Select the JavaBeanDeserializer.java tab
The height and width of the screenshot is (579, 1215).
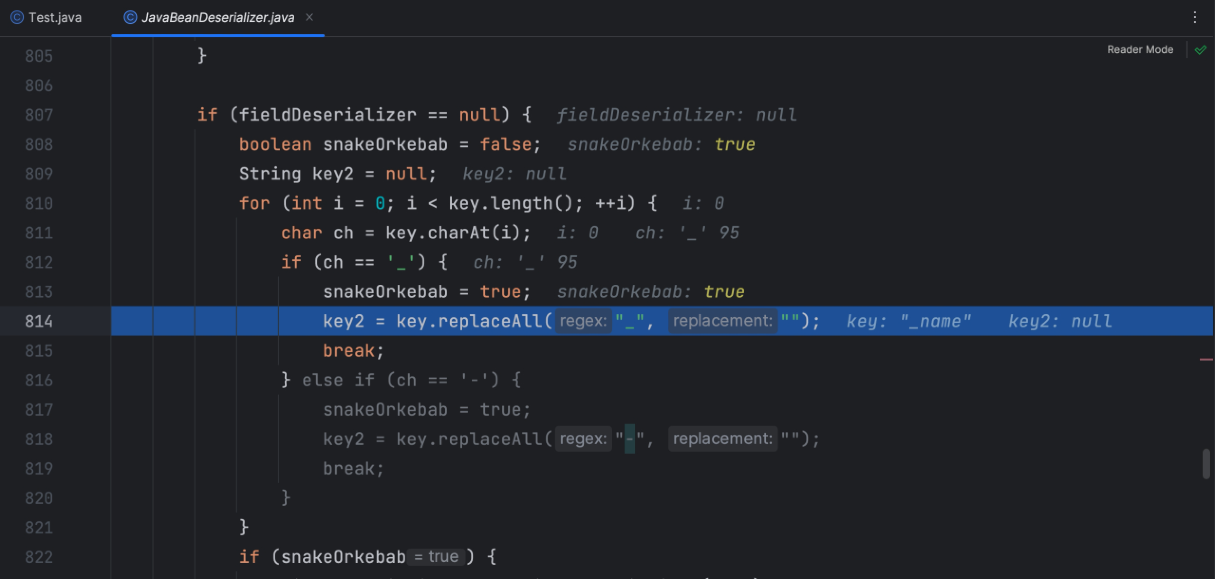tap(218, 18)
